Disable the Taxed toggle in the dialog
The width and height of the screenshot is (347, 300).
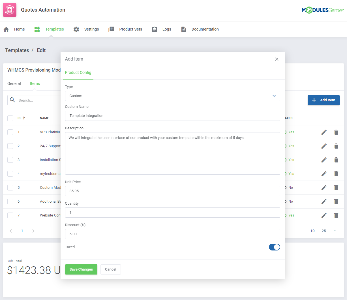(x=274, y=247)
